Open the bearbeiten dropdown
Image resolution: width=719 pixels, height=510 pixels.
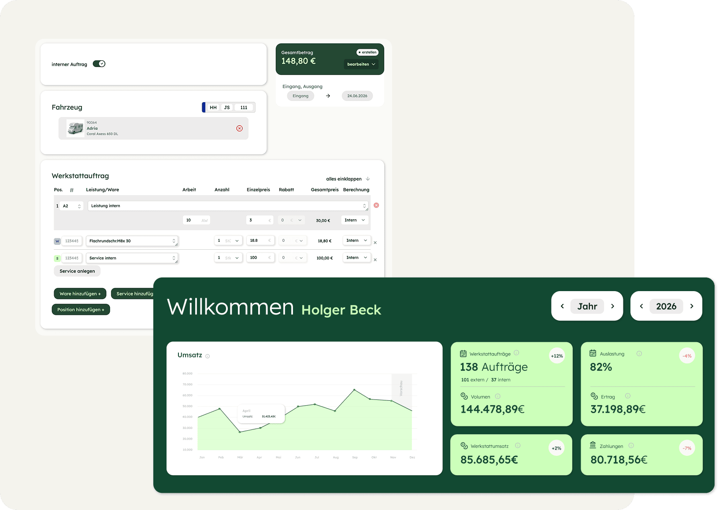pyautogui.click(x=361, y=64)
